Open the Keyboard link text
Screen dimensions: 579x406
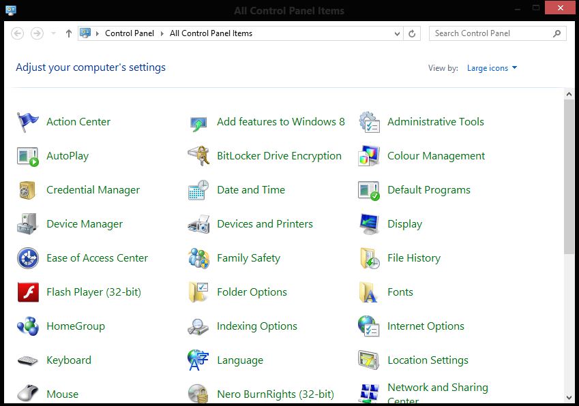[x=69, y=360]
